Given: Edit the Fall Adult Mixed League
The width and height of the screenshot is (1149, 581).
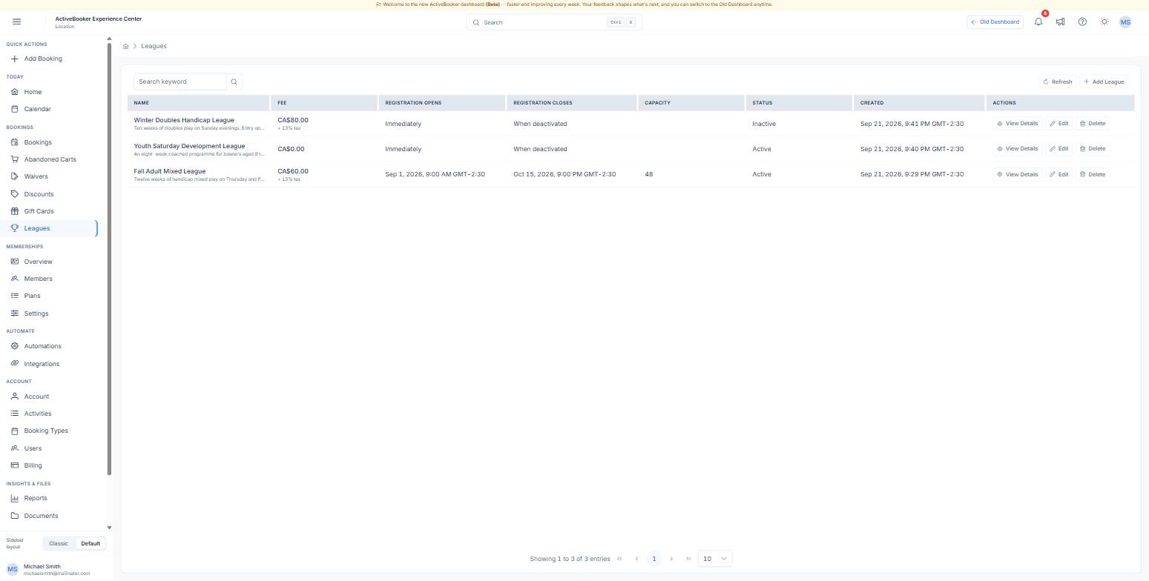Looking at the screenshot, I should 1059,174.
